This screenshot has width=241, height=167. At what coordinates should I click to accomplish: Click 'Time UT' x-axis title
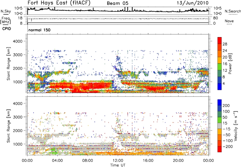pyautogui.click(x=118, y=165)
